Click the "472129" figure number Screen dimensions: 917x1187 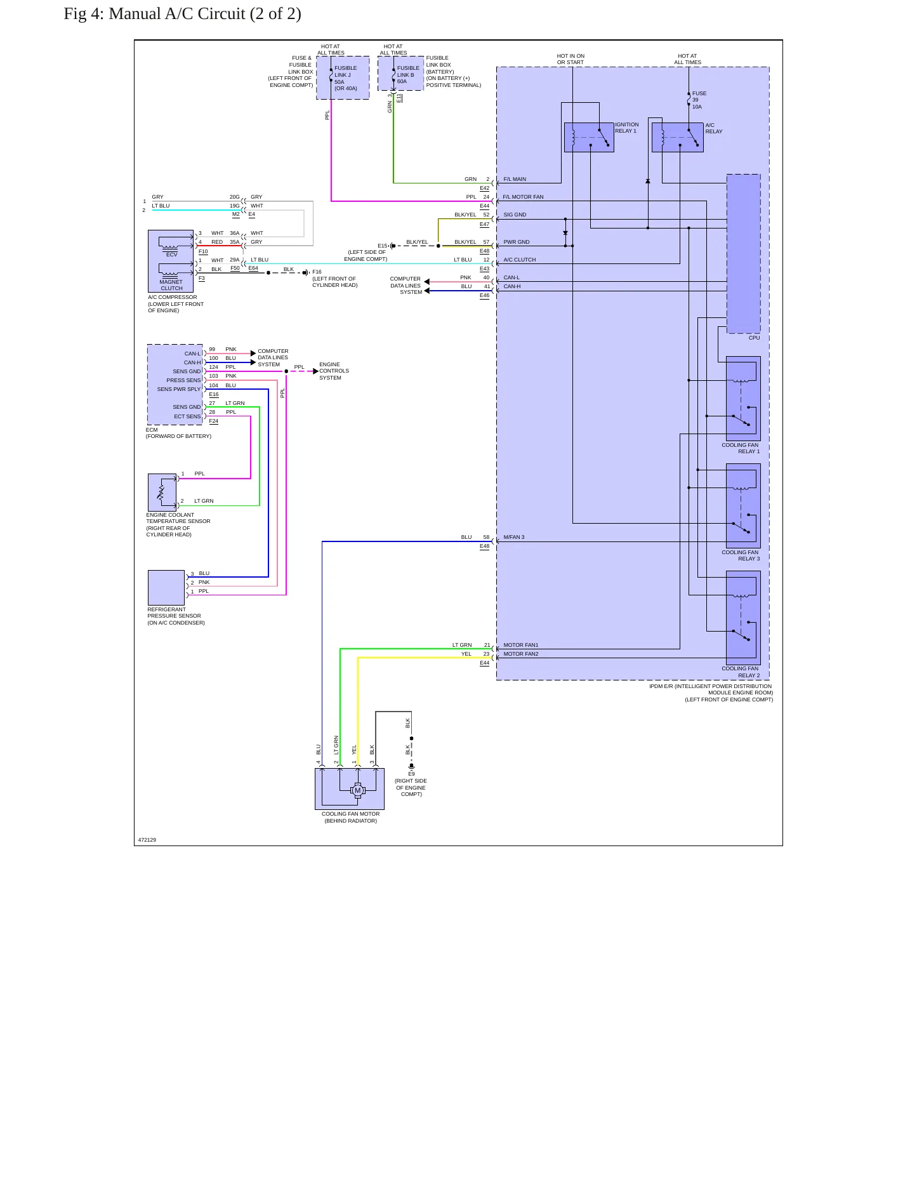coord(147,840)
